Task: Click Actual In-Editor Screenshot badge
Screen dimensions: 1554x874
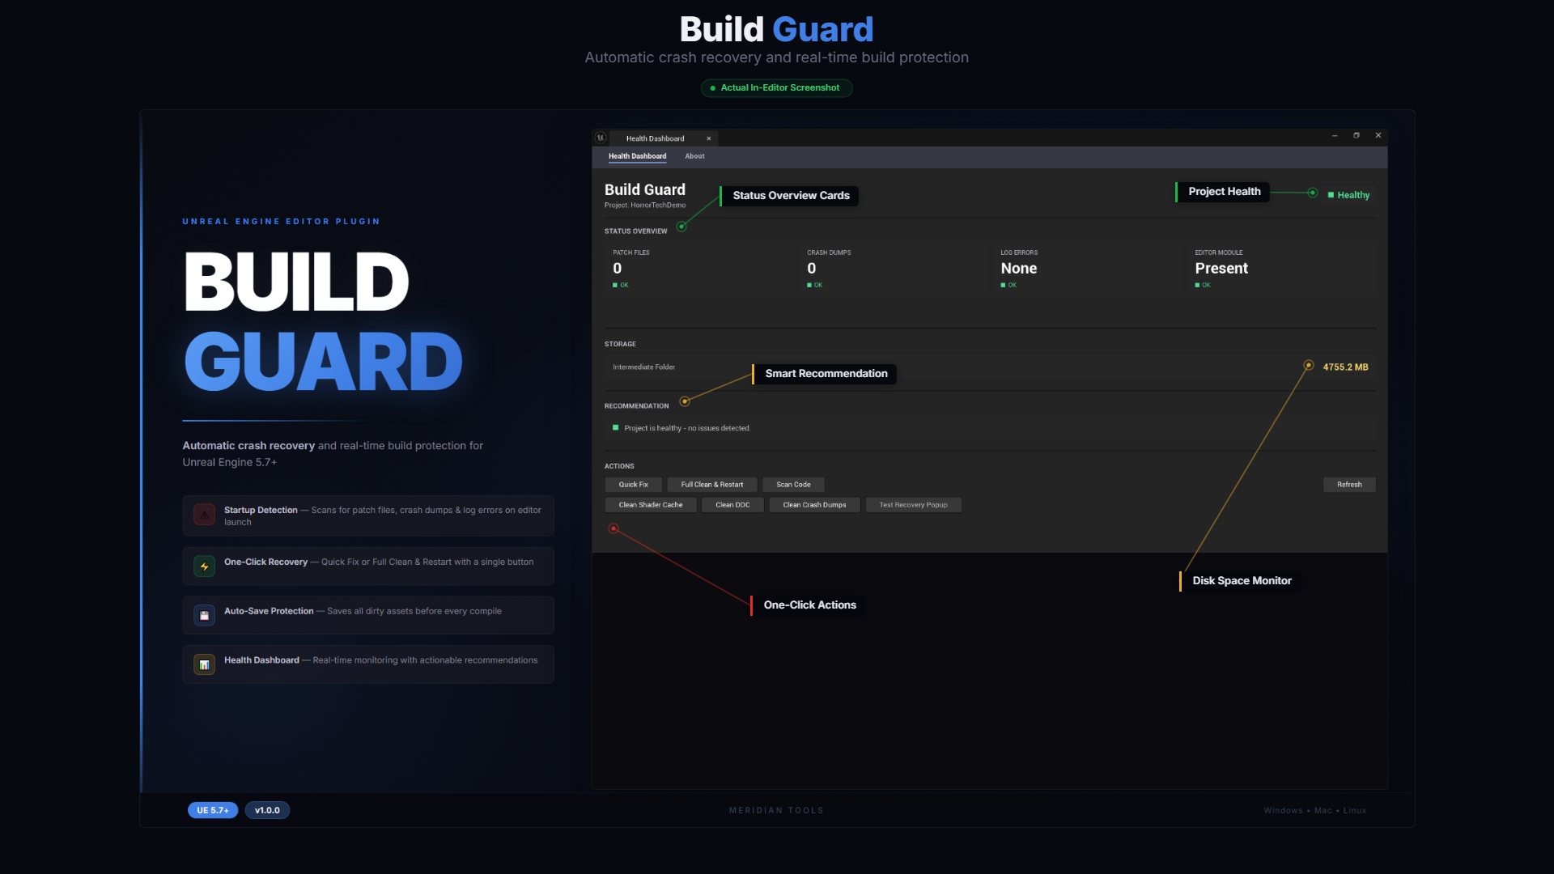Action: coord(776,87)
